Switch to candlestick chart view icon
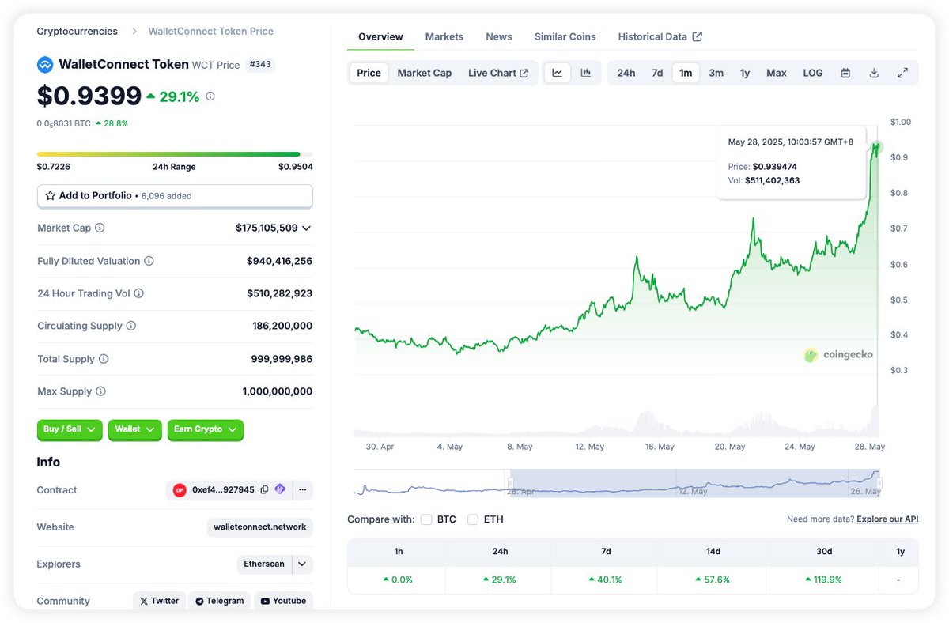The width and height of the screenshot is (949, 623). point(586,73)
